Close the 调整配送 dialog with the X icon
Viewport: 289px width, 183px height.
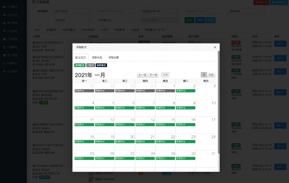pos(215,48)
